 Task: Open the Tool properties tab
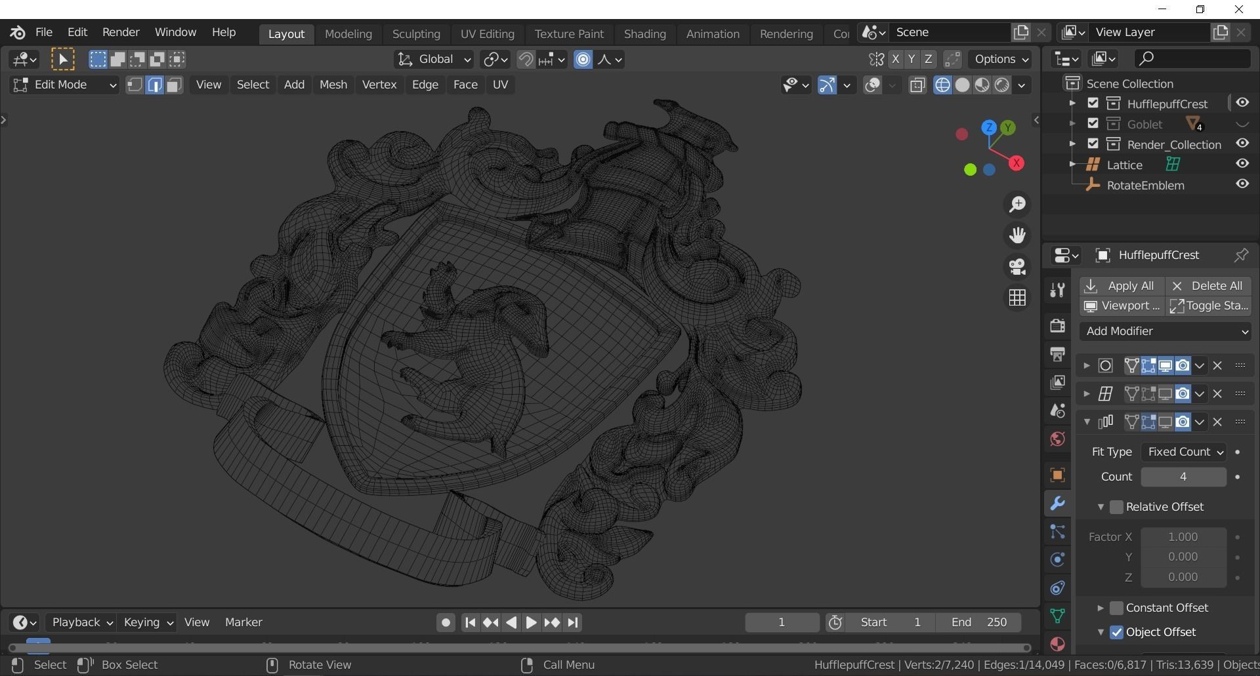click(x=1057, y=290)
